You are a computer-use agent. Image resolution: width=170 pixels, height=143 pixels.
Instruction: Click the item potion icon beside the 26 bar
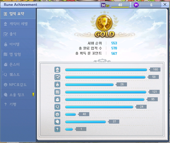[57, 85]
